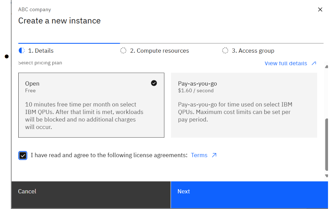This screenshot has width=334, height=209.
Task: Choose the Pay-as-you-go pricing plan
Action: (x=244, y=105)
